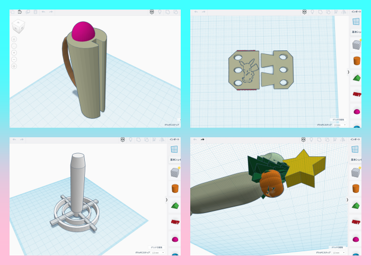
Task: Open the 基本シェイプ menu beside the Pikachu plate
Action: coord(355,32)
